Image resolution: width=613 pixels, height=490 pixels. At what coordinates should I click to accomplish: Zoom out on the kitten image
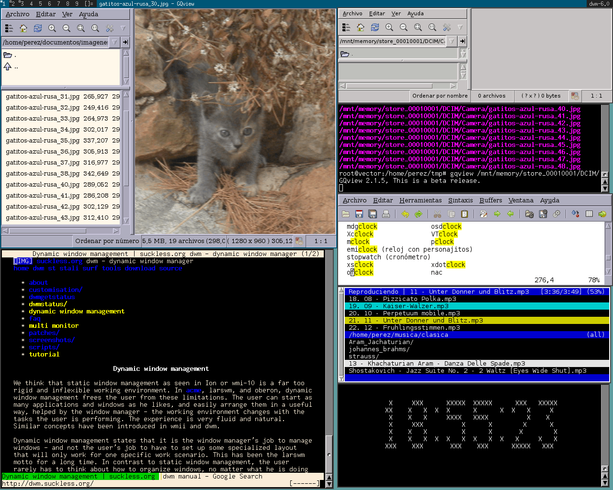[67, 28]
